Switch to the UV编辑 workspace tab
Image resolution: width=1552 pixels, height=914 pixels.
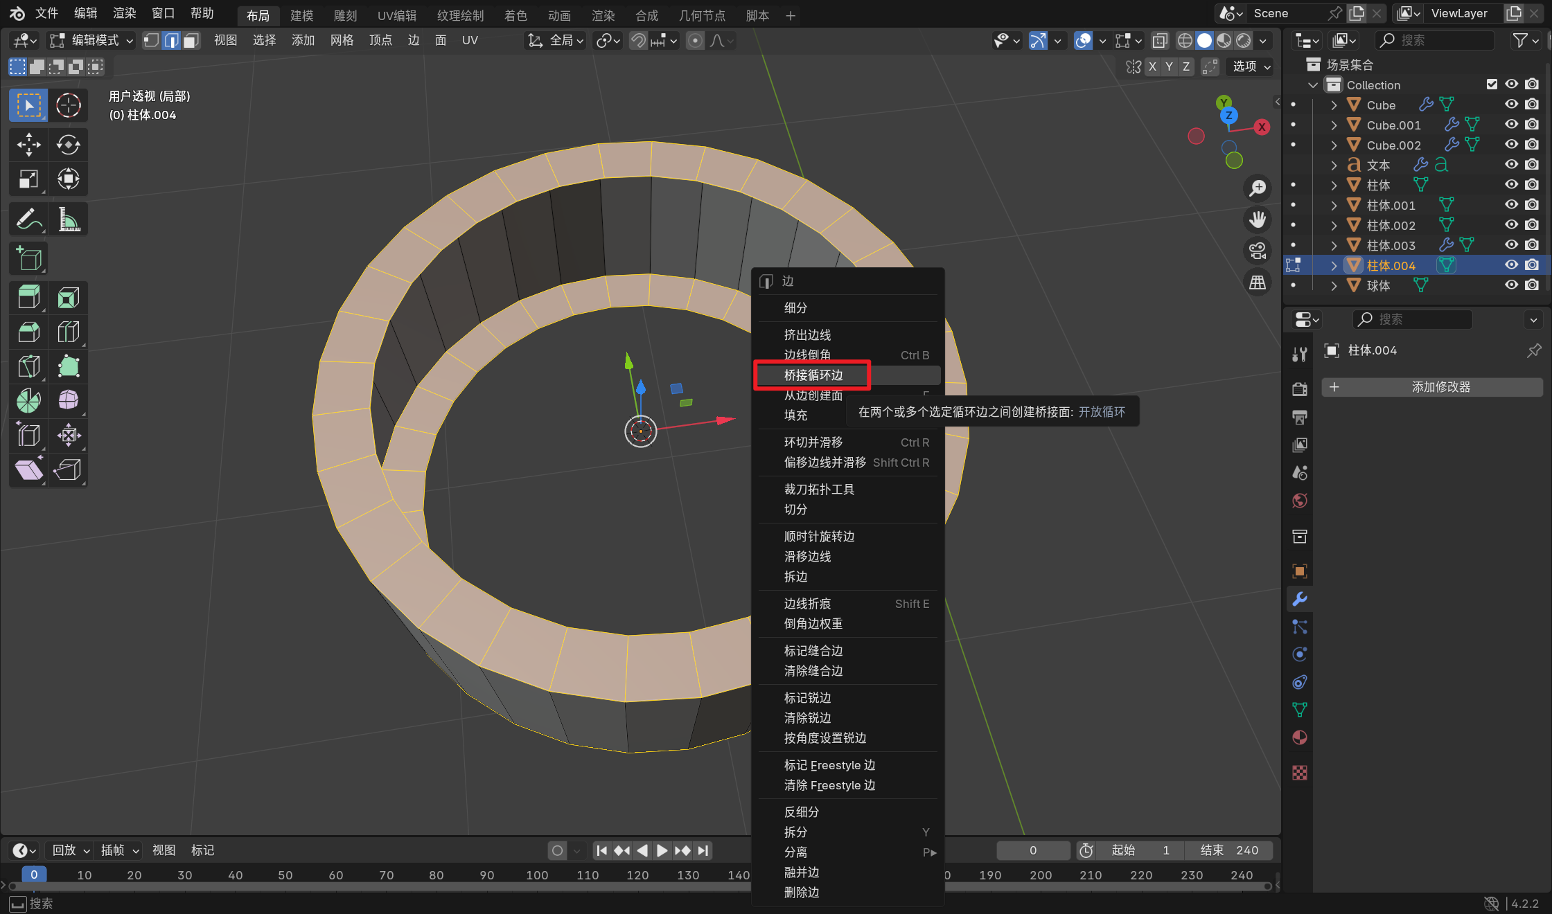click(396, 15)
